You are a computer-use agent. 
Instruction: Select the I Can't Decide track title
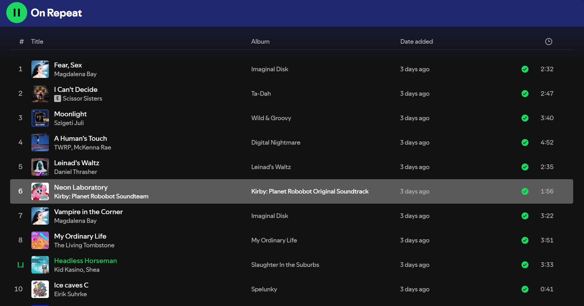[x=76, y=89]
